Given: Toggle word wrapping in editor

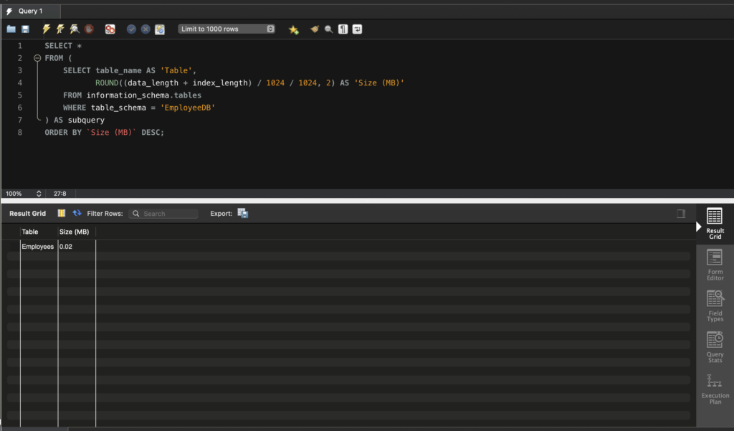Looking at the screenshot, I should coord(357,29).
